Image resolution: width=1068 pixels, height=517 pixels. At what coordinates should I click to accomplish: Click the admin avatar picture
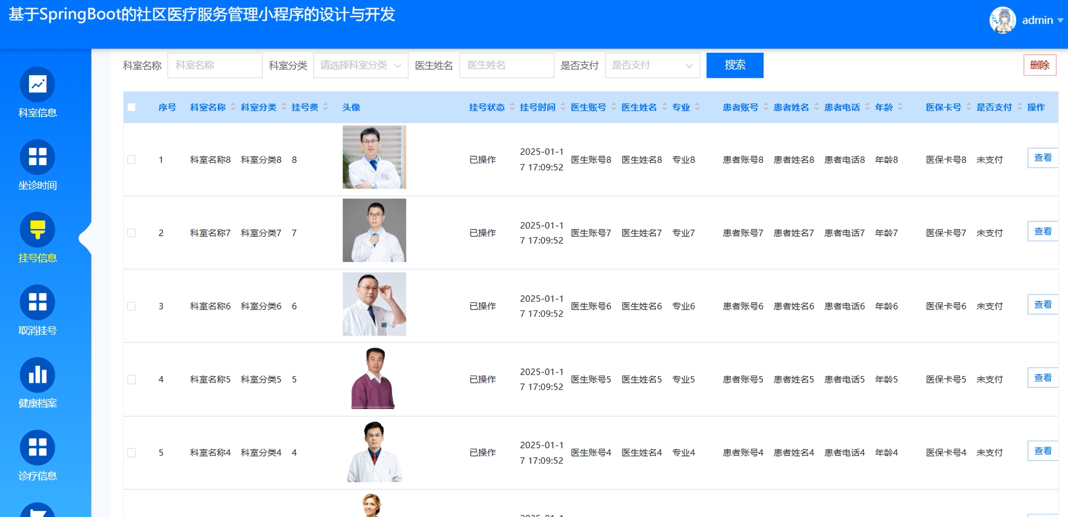[1002, 20]
